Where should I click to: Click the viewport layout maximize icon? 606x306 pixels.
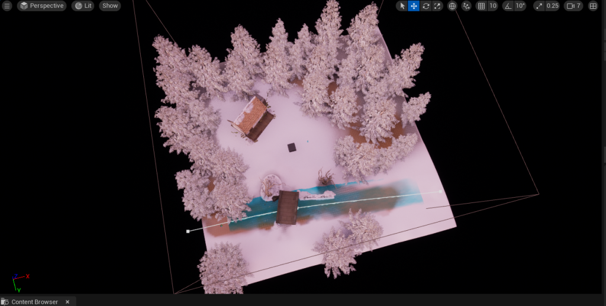[x=593, y=6]
